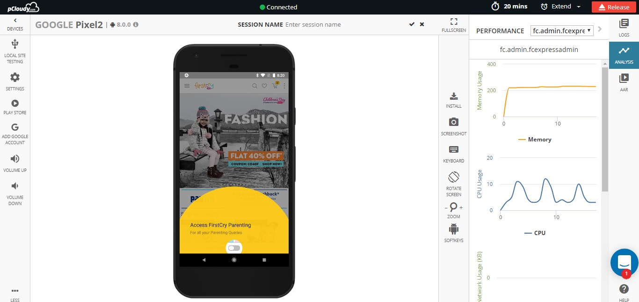Open the fc.admin.fcexpre app dropdown
This screenshot has height=302, width=639.
tap(562, 30)
